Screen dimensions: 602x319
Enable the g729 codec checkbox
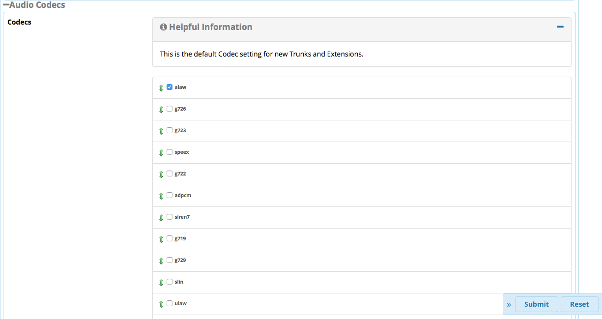click(x=170, y=260)
